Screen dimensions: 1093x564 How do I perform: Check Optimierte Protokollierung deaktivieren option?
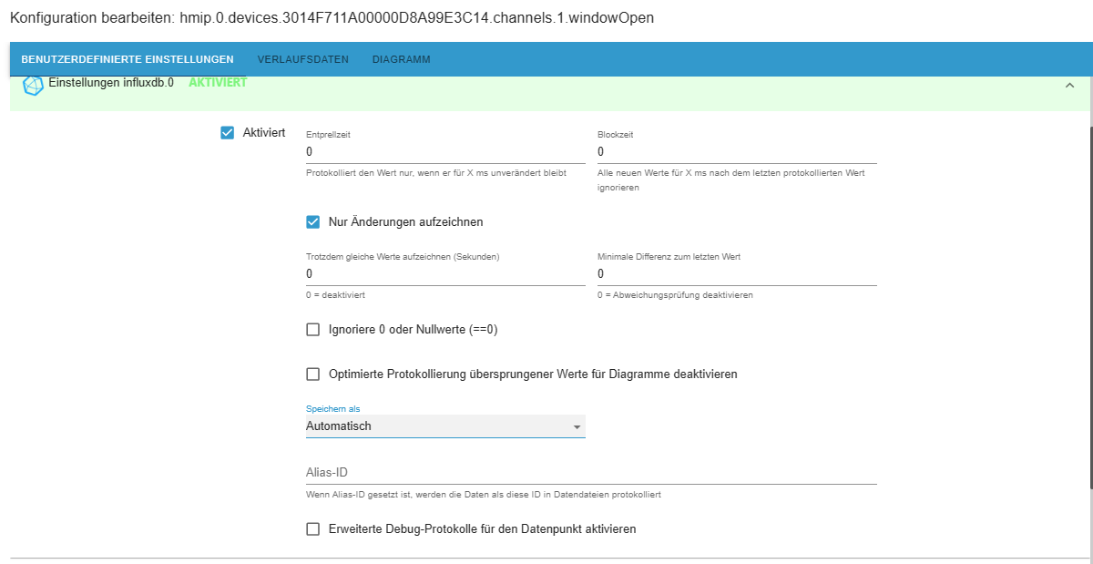pos(313,374)
